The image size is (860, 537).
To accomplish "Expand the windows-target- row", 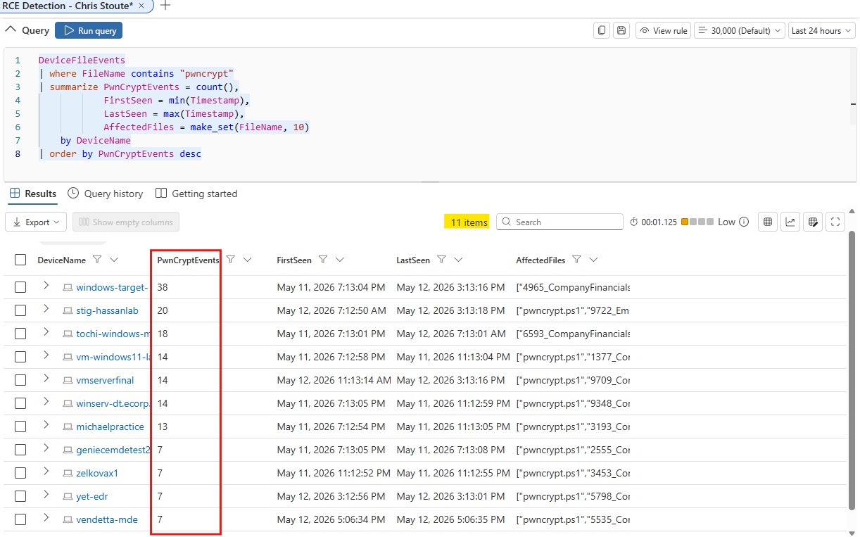I will 46,286.
